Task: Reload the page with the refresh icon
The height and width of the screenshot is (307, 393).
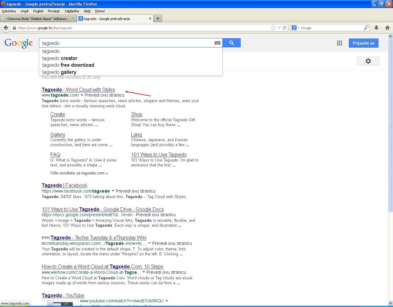Action: pyautogui.click(x=285, y=28)
